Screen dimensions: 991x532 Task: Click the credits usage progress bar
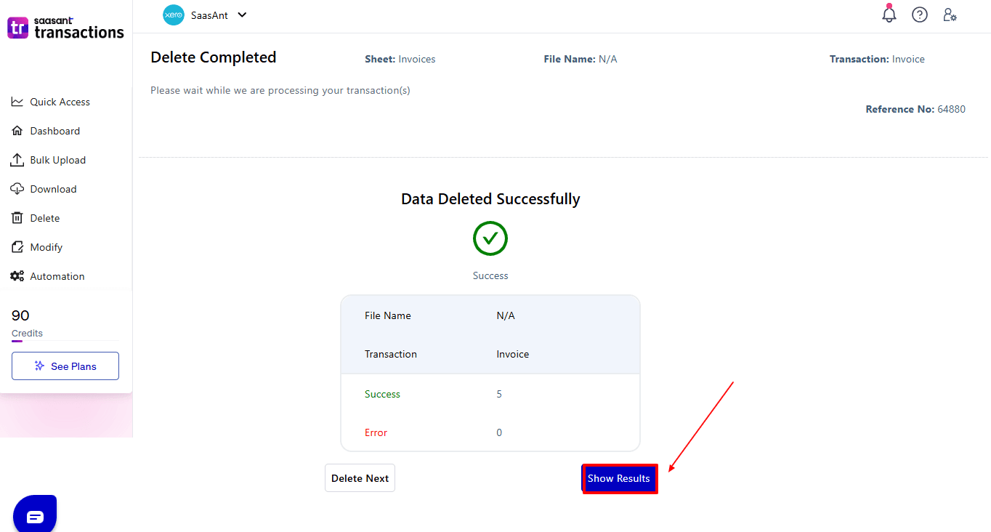pos(65,341)
